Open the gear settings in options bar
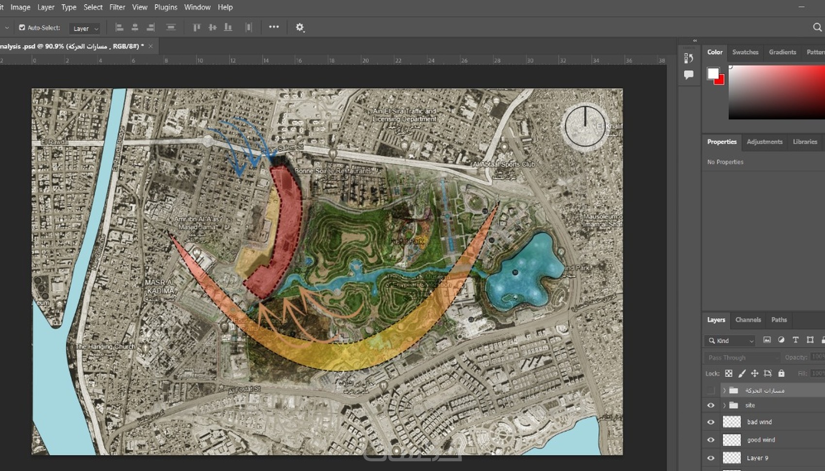825x471 pixels. (300, 28)
